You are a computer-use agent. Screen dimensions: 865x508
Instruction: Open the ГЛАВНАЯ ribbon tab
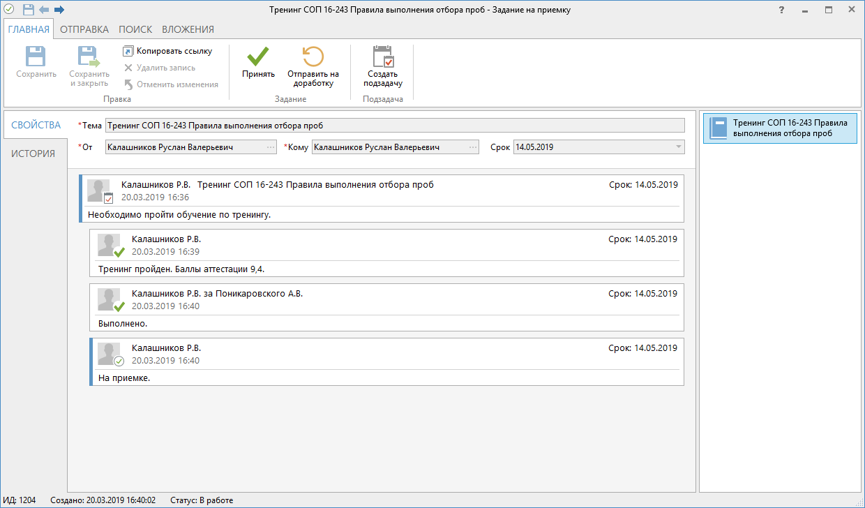(29, 29)
